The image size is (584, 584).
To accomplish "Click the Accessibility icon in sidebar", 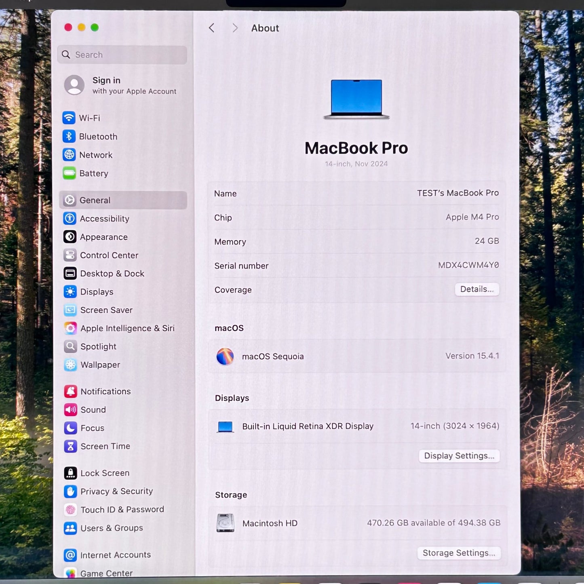I will tap(70, 219).
